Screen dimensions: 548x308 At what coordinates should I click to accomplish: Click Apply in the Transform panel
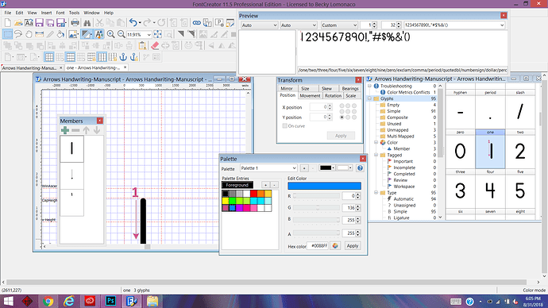(341, 136)
